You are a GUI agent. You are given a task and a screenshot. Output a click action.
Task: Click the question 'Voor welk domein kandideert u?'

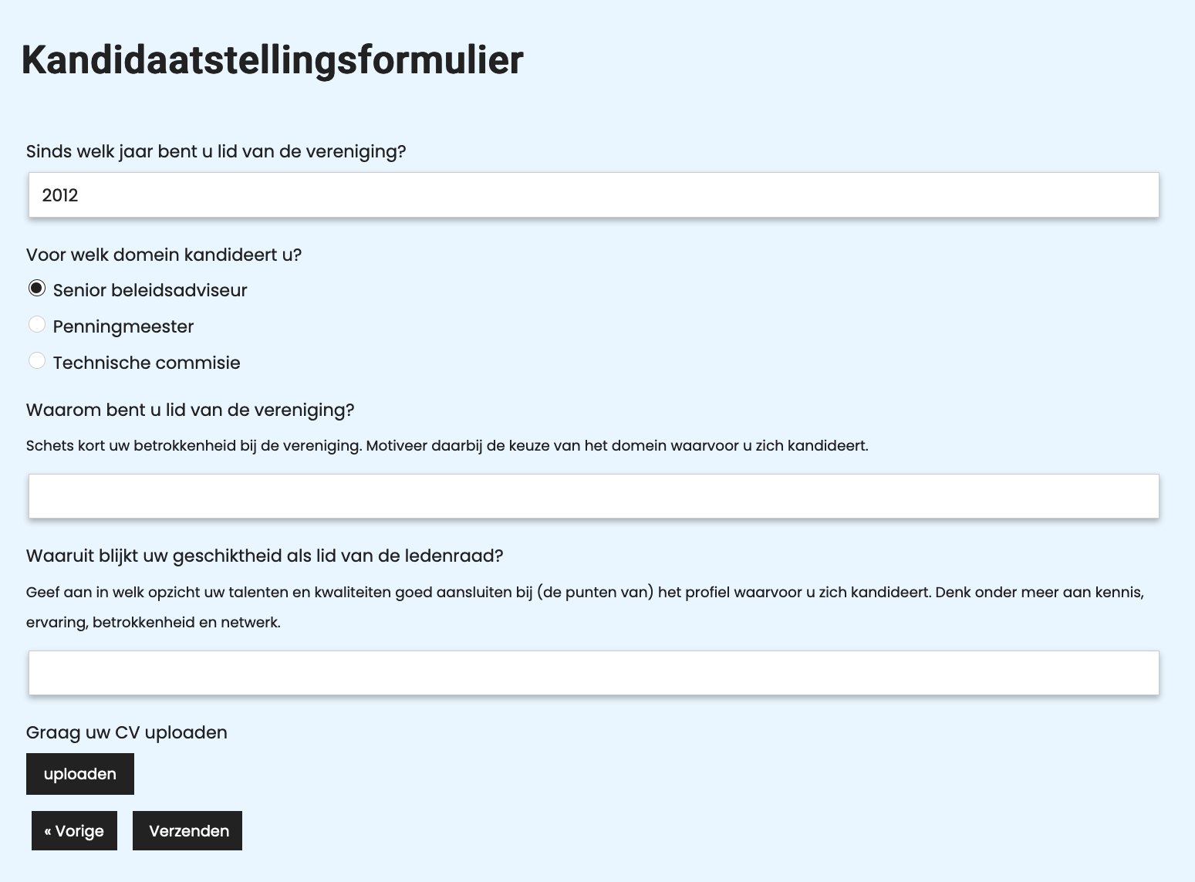point(164,255)
